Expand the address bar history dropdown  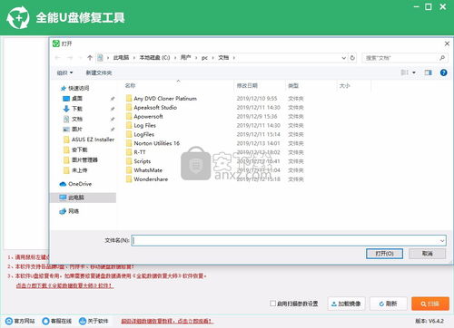click(x=343, y=58)
